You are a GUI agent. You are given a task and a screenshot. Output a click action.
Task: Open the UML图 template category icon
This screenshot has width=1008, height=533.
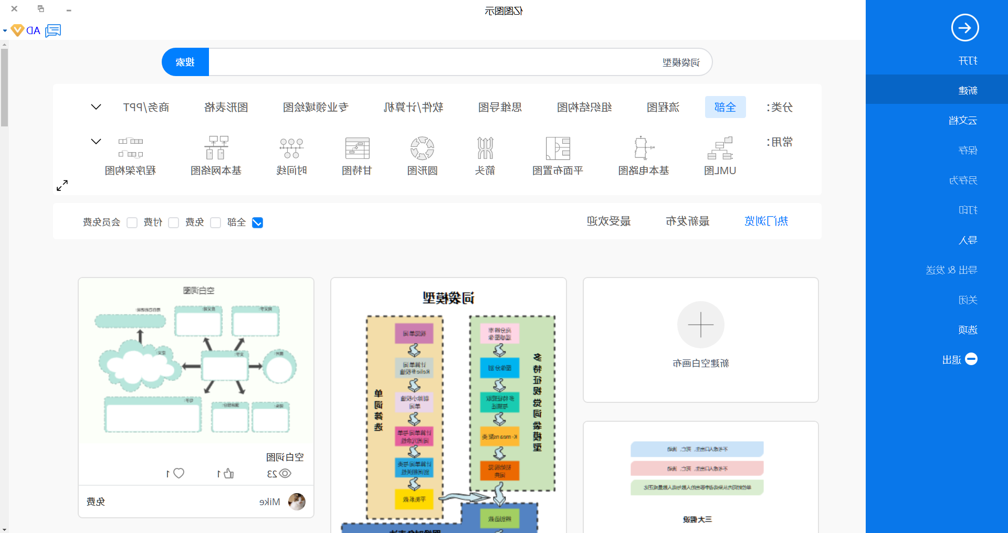(720, 148)
